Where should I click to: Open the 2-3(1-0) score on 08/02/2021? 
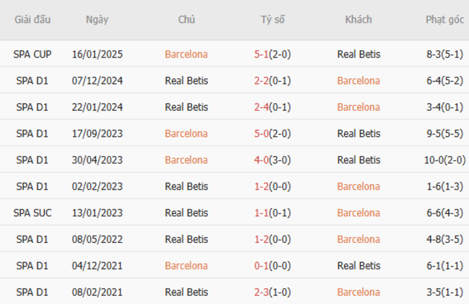click(273, 292)
